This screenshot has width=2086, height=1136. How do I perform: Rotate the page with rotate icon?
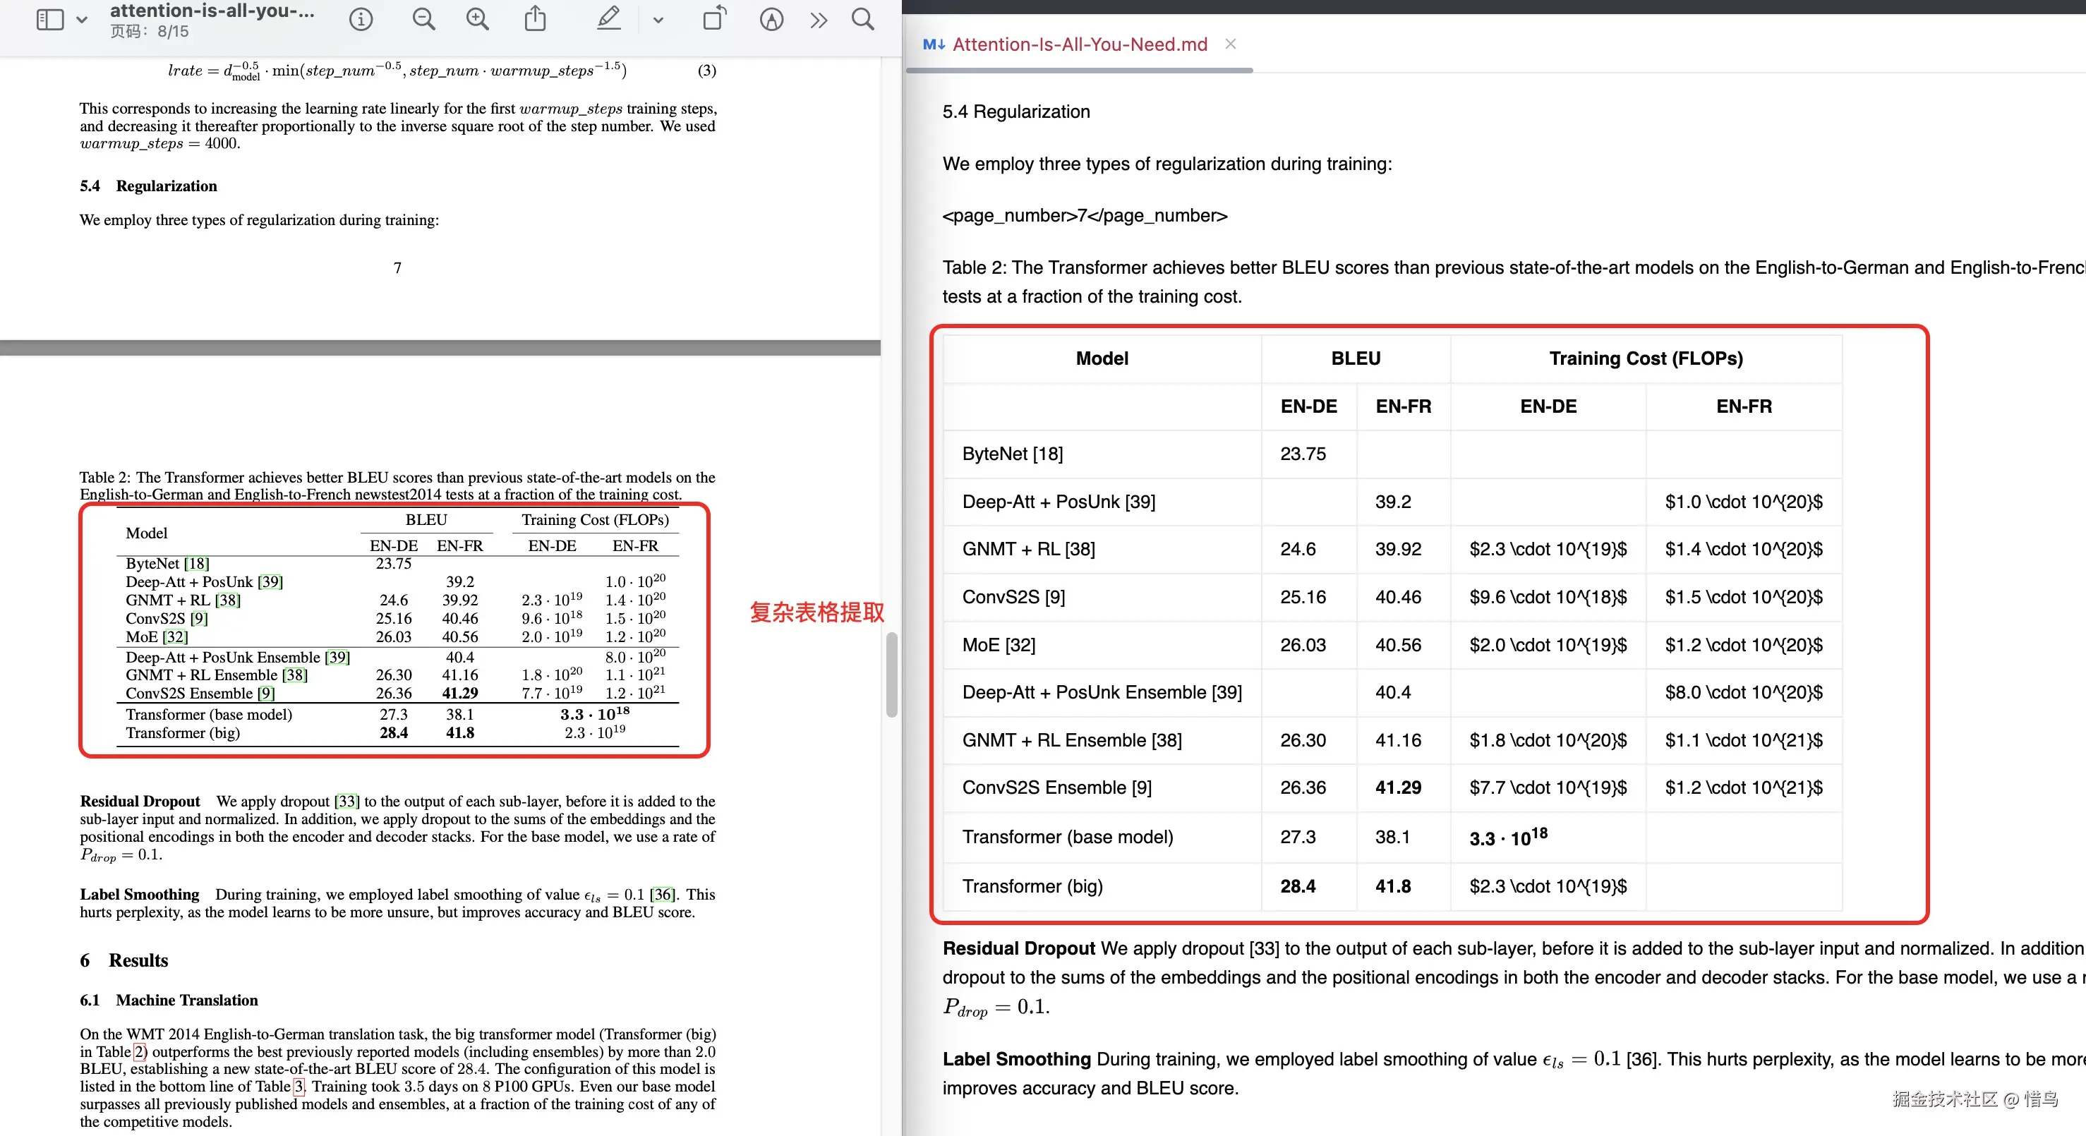pos(714,20)
